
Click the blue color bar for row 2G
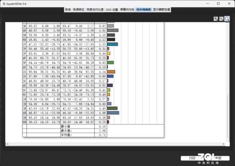pyautogui.click(x=110, y=76)
